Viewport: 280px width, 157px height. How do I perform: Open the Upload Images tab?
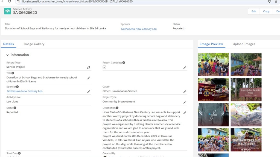(x=244, y=44)
